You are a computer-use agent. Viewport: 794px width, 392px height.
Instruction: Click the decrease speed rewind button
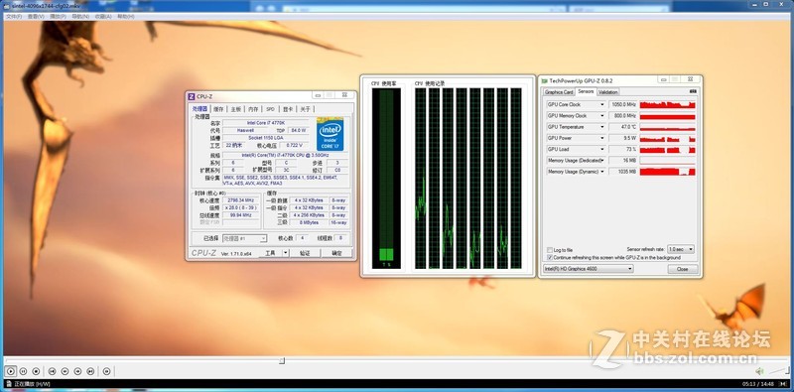65,371
